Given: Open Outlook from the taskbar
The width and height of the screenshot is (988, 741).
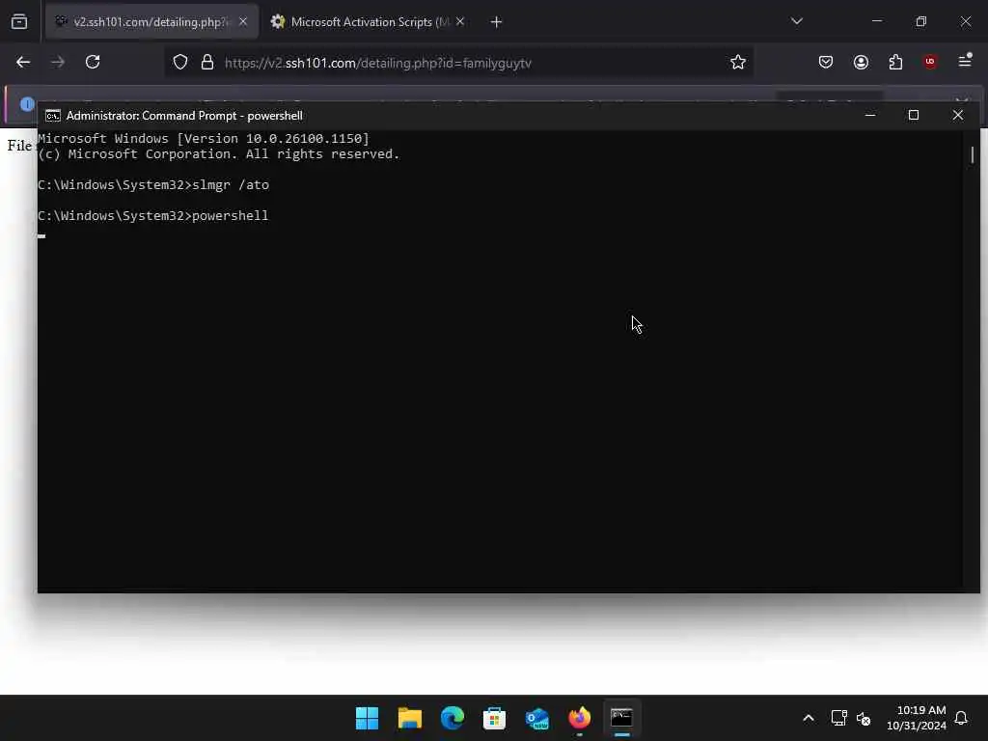Looking at the screenshot, I should (x=536, y=718).
